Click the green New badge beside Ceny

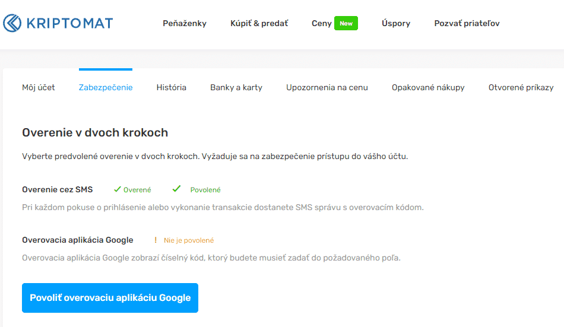pyautogui.click(x=346, y=24)
